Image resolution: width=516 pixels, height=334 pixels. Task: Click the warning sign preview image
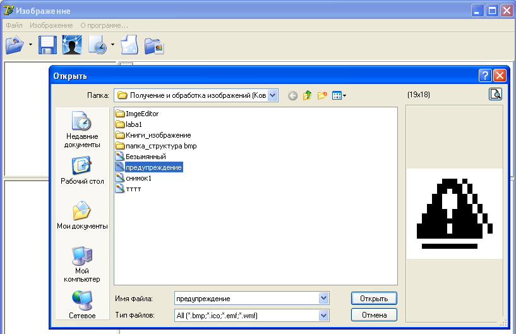(455, 213)
